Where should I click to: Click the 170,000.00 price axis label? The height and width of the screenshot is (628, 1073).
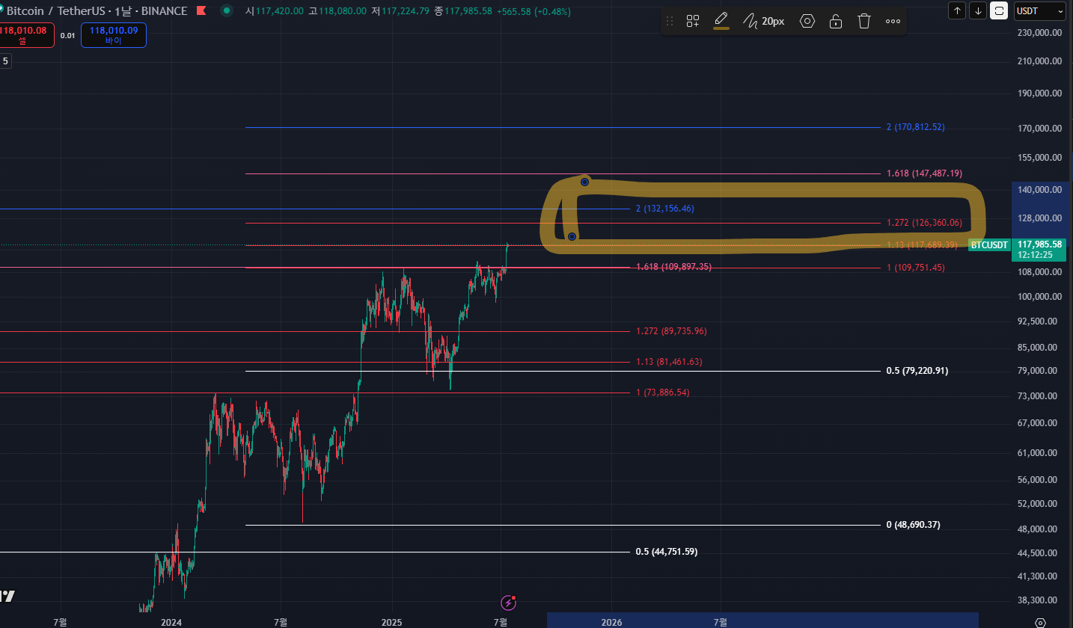pos(1040,129)
